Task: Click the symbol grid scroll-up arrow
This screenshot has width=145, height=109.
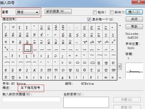Action: tap(120, 26)
